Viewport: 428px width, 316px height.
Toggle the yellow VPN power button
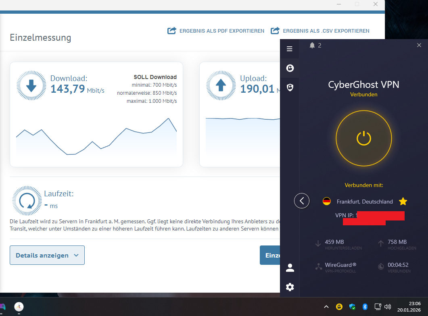tap(363, 138)
